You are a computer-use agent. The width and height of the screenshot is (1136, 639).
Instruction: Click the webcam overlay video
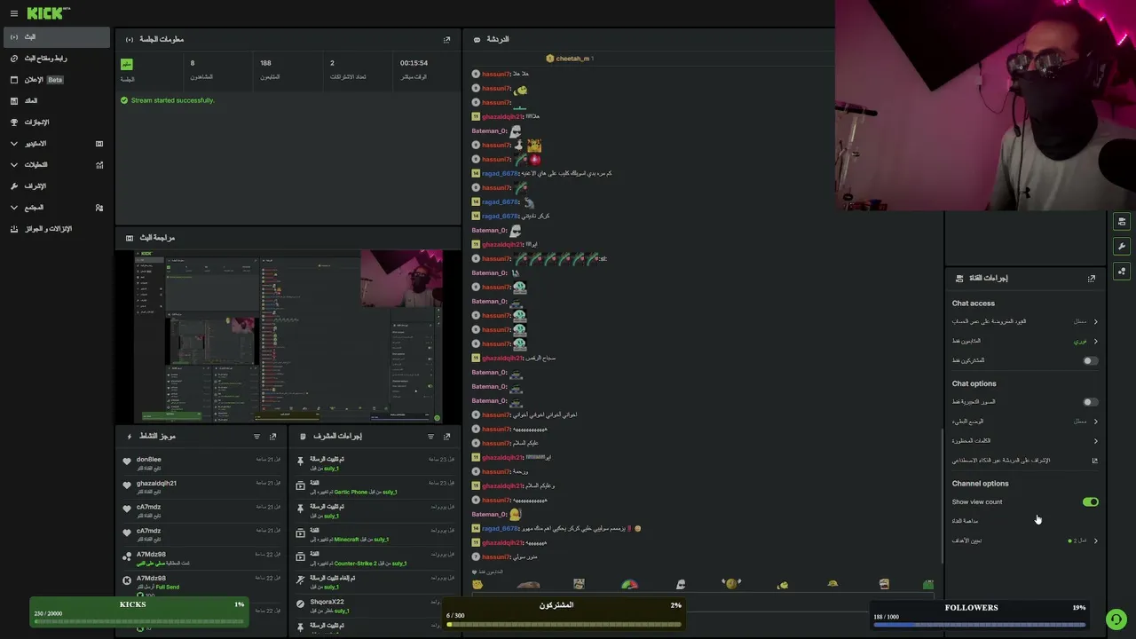[x=985, y=105]
